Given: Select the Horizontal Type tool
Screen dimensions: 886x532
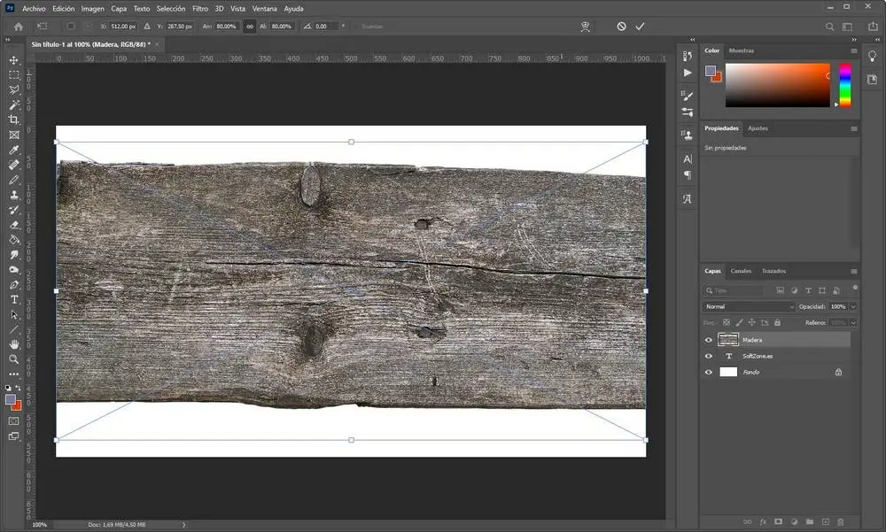Looking at the screenshot, I should (14, 299).
